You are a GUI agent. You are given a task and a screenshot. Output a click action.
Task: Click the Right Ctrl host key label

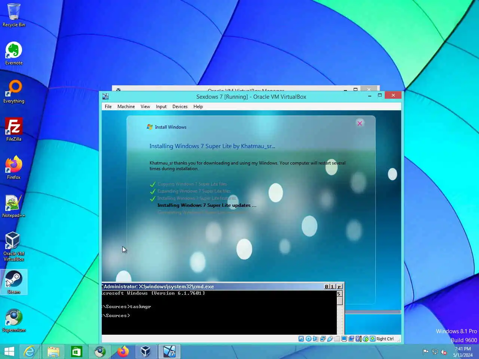pyautogui.click(x=385, y=339)
